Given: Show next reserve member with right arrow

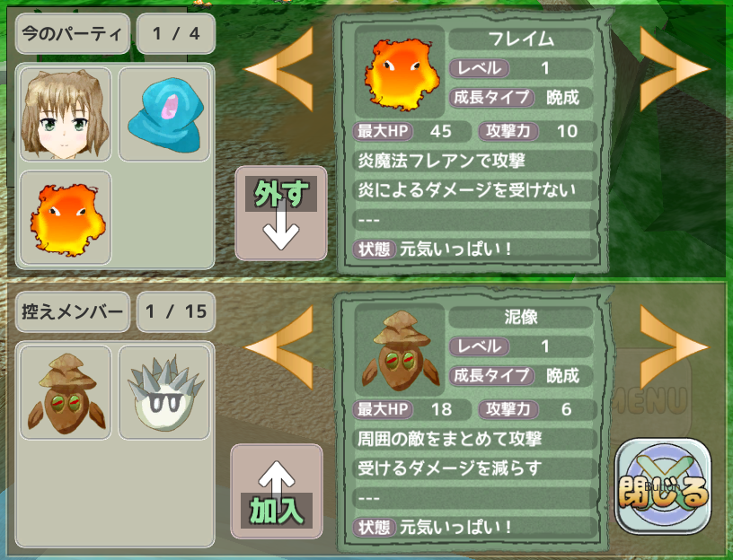Looking at the screenshot, I should pyautogui.click(x=674, y=347).
